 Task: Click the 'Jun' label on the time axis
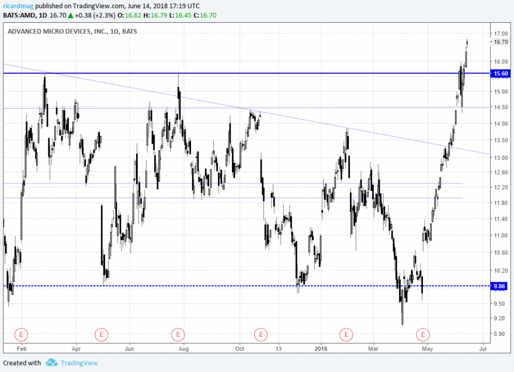tap(130, 349)
